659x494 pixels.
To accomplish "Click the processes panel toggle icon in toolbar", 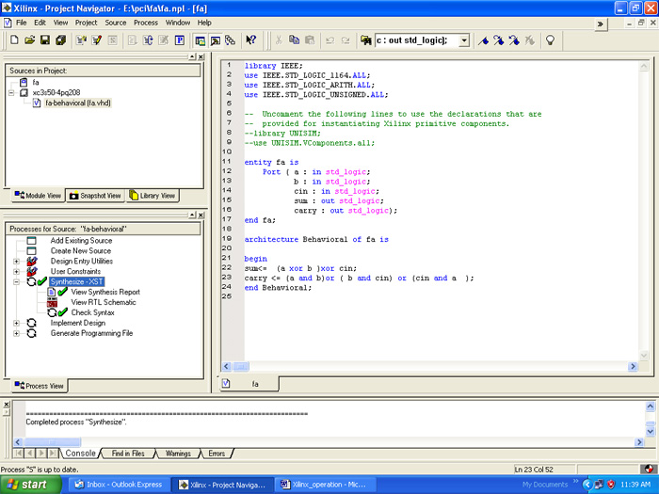I will tap(216, 40).
